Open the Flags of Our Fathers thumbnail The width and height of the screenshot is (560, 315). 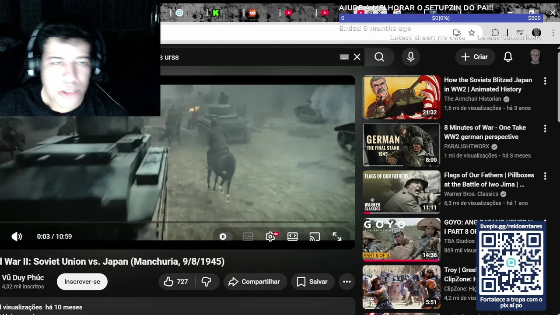(402, 192)
